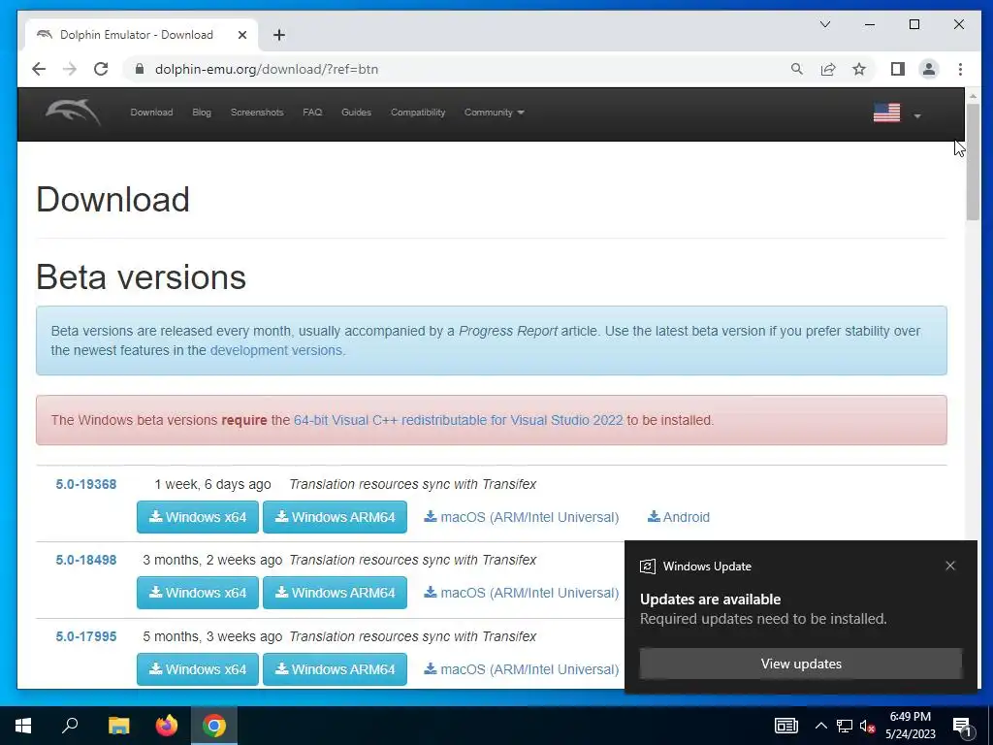Download Windows ARM64 build for 5.0-18498
Screen dimensions: 993x745
click(x=335, y=593)
